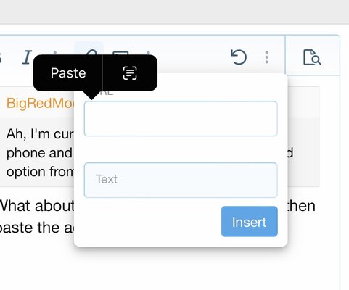This screenshot has height=290, width=349.
Task: Click the "paste the a" line in editor
Action: click(x=37, y=228)
